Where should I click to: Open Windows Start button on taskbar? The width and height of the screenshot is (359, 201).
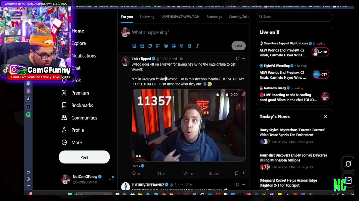pos(70,194)
